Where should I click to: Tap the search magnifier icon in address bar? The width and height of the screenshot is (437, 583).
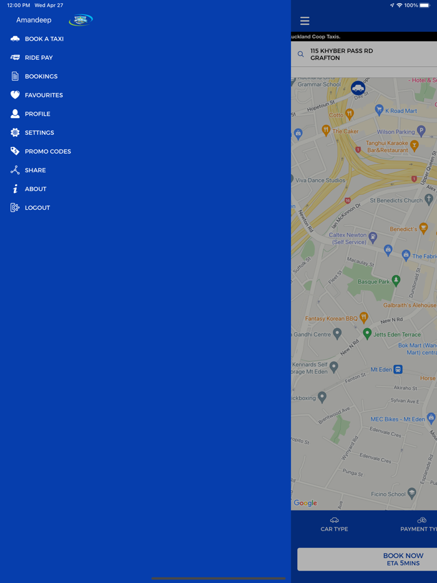click(300, 54)
